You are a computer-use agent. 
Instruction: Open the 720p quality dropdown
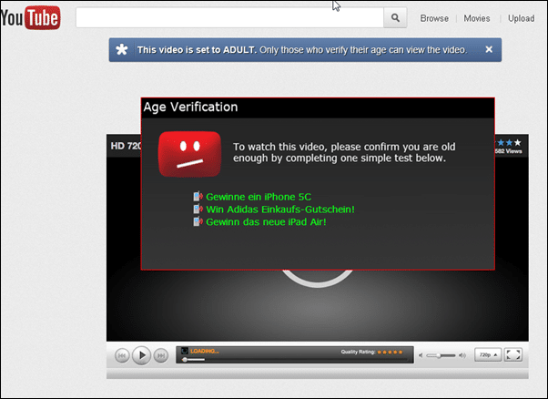pyautogui.click(x=488, y=354)
